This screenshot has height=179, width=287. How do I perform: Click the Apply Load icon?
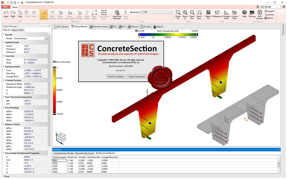tap(125, 15)
